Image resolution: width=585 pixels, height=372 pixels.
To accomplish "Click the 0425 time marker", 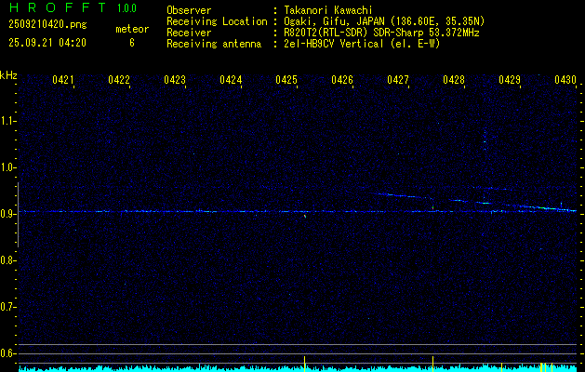I will pos(286,80).
